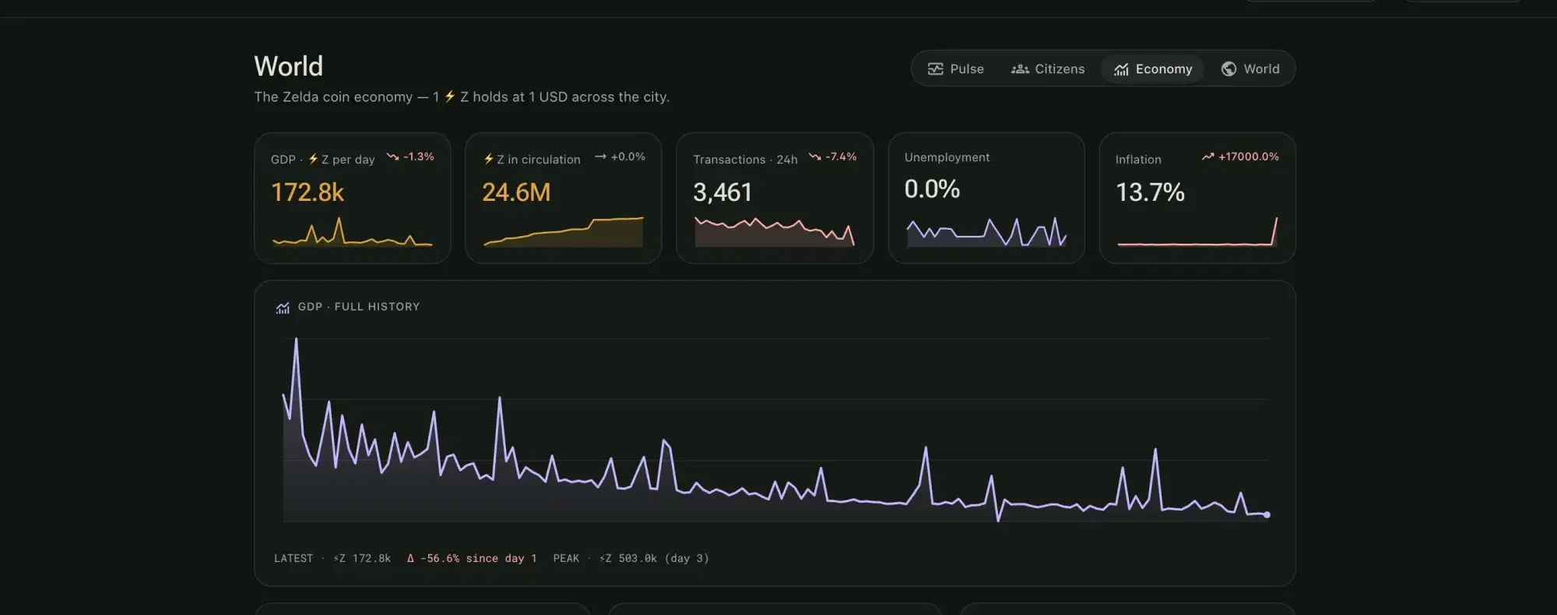Click the lightning bolt icon in the page subtitle
This screenshot has width=1557, height=615.
(x=449, y=97)
